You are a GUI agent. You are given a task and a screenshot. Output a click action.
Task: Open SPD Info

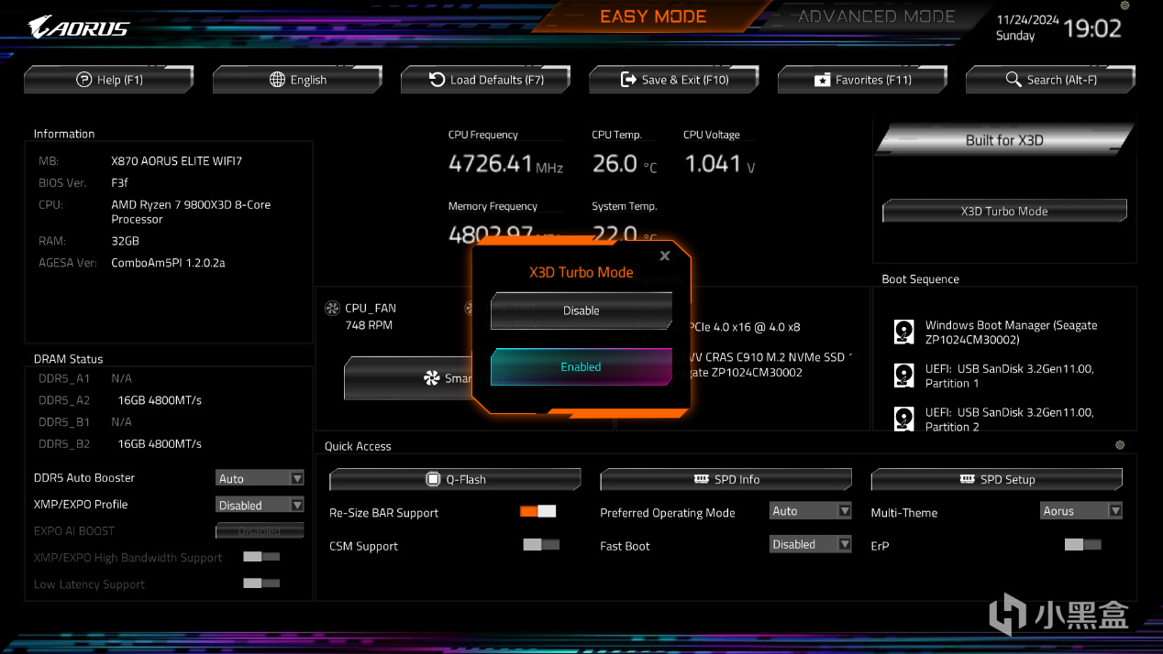(725, 479)
